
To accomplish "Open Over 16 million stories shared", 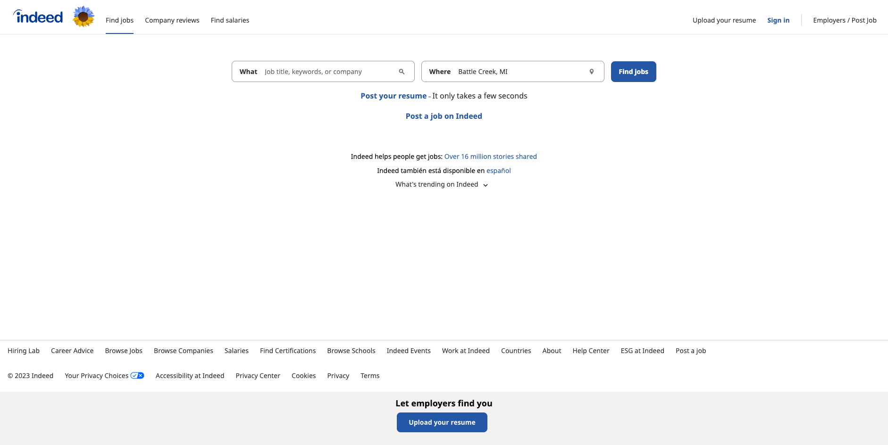I will coord(490,157).
